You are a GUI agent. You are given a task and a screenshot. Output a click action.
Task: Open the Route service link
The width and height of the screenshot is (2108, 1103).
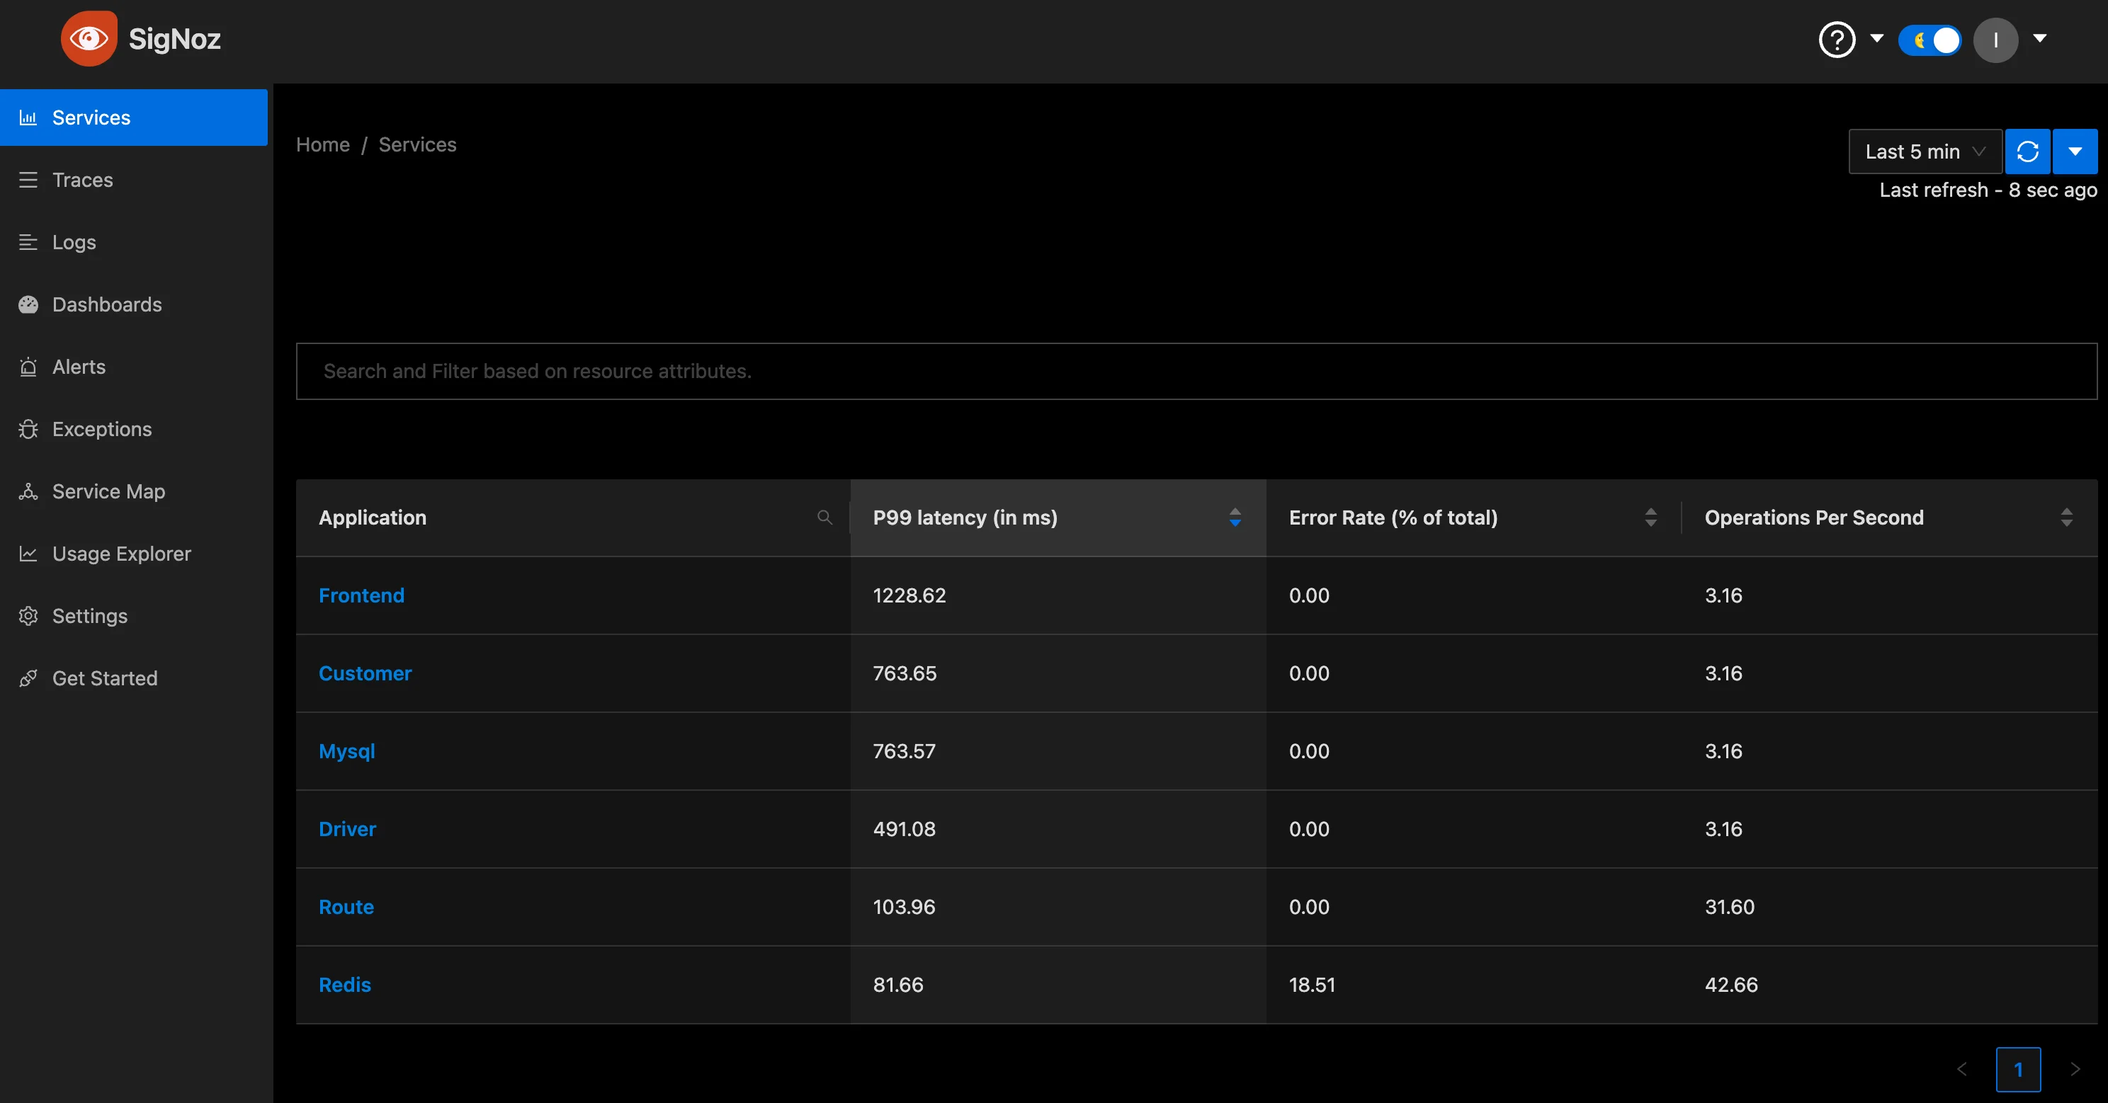point(346,907)
